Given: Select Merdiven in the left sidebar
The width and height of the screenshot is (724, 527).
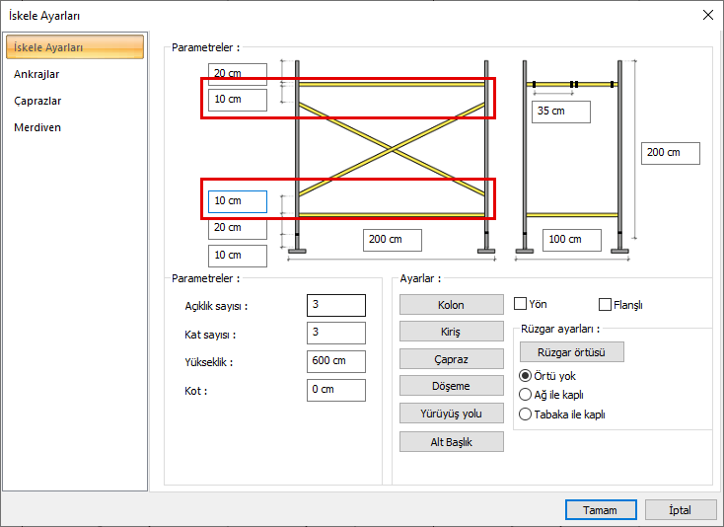Looking at the screenshot, I should pos(37,127).
